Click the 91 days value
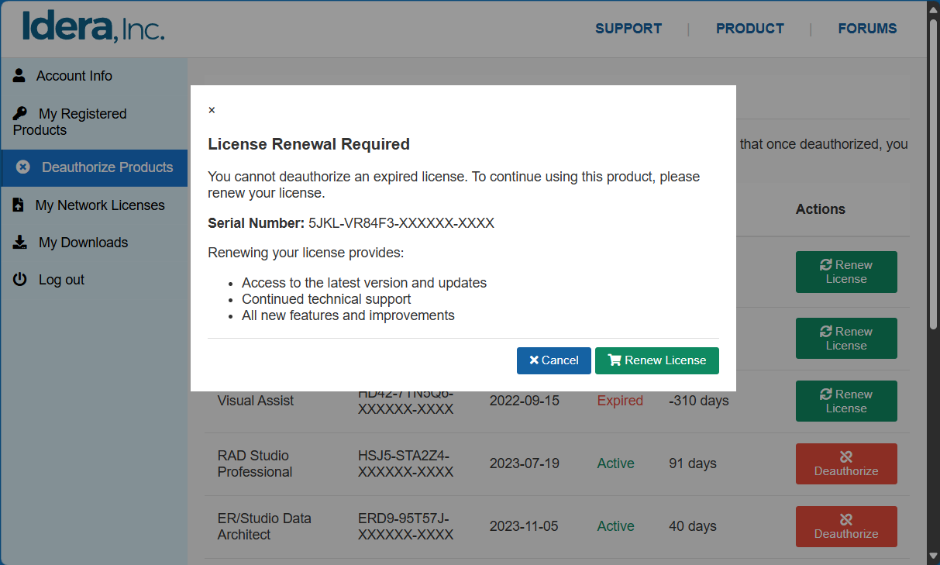The image size is (940, 565). point(693,463)
